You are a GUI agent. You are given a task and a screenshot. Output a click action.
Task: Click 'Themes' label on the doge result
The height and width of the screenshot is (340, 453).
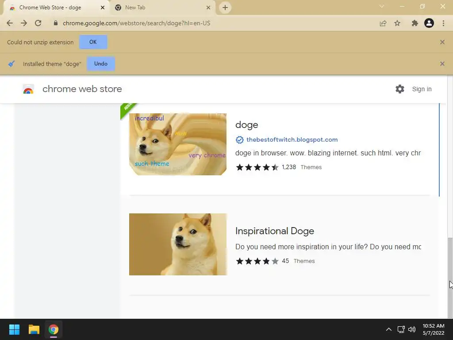click(x=311, y=167)
